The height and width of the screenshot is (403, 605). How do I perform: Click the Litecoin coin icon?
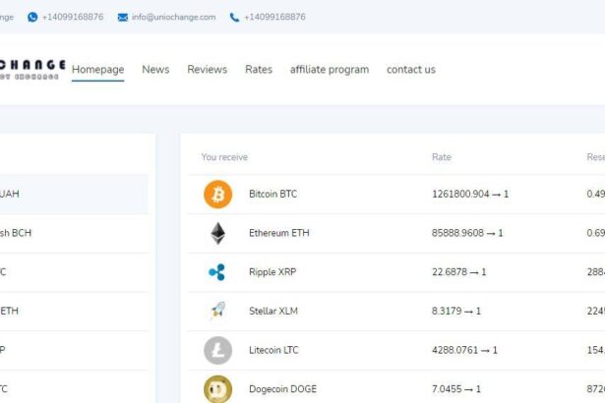(218, 350)
